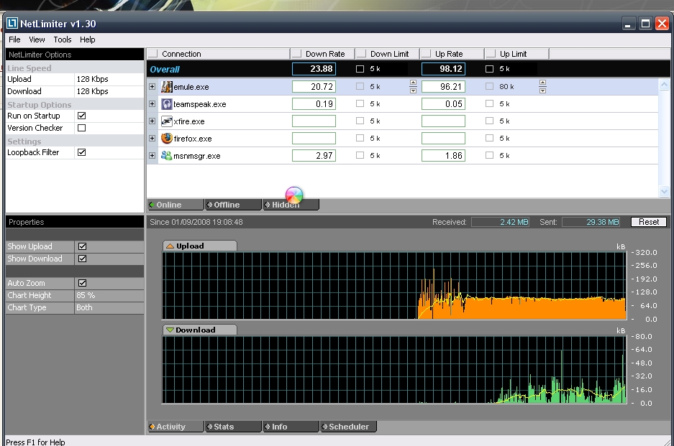The image size is (674, 446).
Task: Open the Help menu
Action: pos(87,40)
